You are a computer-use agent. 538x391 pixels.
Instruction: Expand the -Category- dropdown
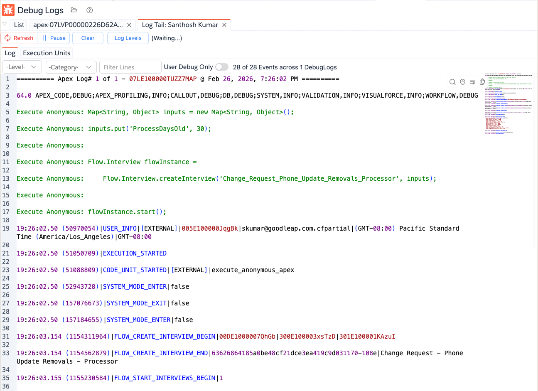point(70,67)
